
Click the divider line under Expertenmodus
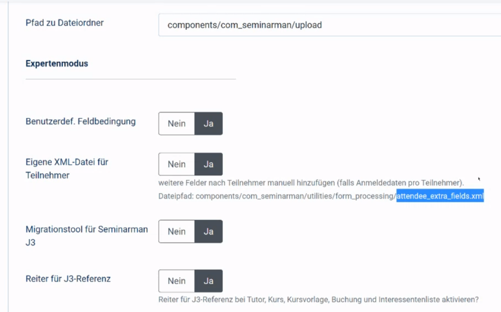pos(131,79)
